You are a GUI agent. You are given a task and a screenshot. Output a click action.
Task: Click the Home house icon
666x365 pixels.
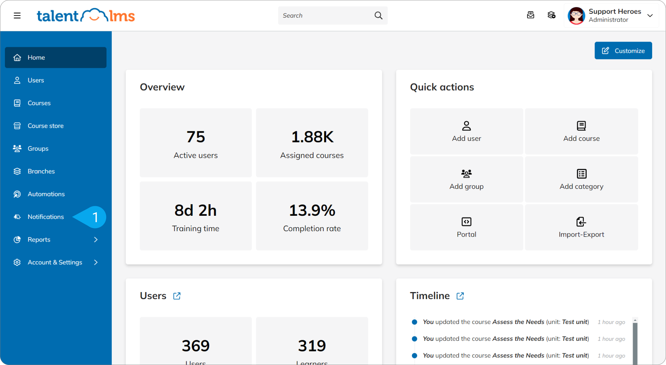point(17,58)
